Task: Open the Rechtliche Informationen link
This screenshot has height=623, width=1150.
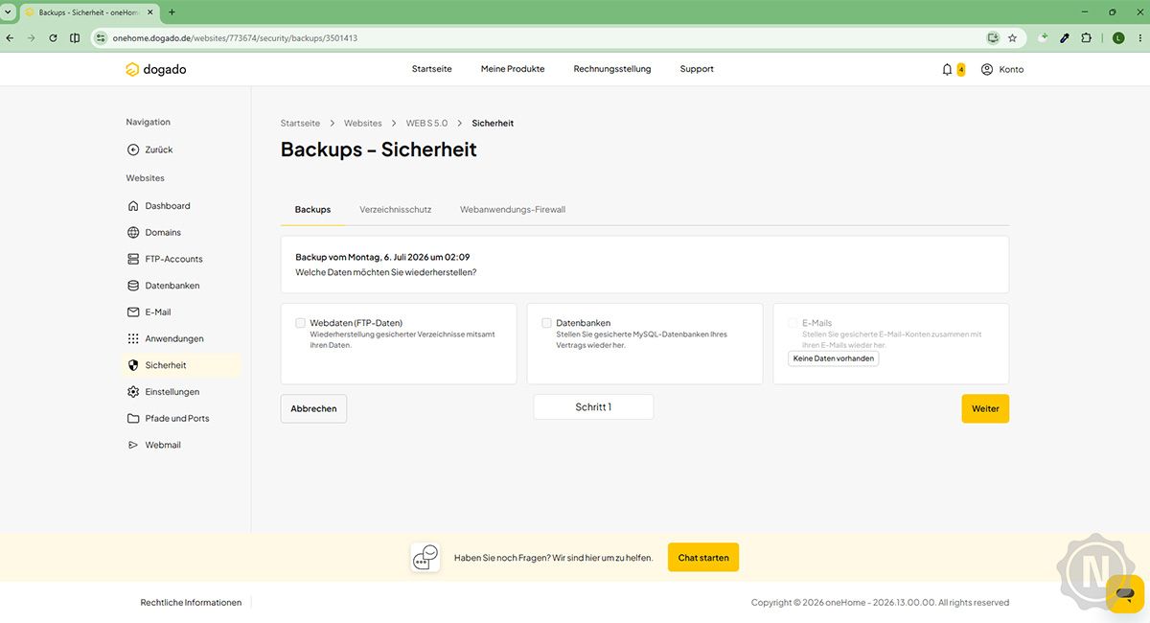Action: pyautogui.click(x=191, y=603)
